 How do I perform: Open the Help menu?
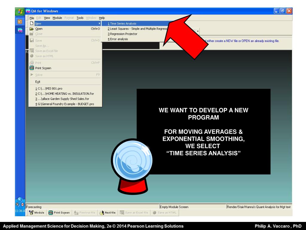102,18
